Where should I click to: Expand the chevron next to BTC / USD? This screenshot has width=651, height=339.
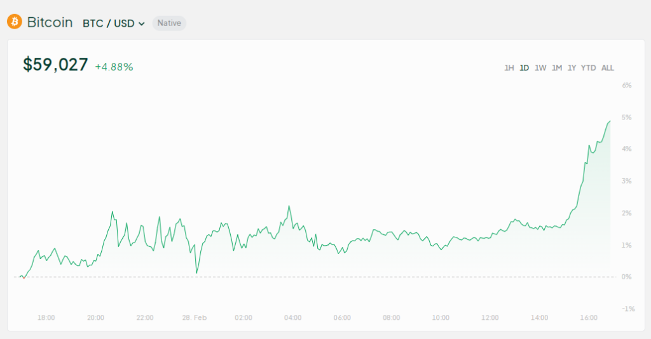tap(142, 24)
